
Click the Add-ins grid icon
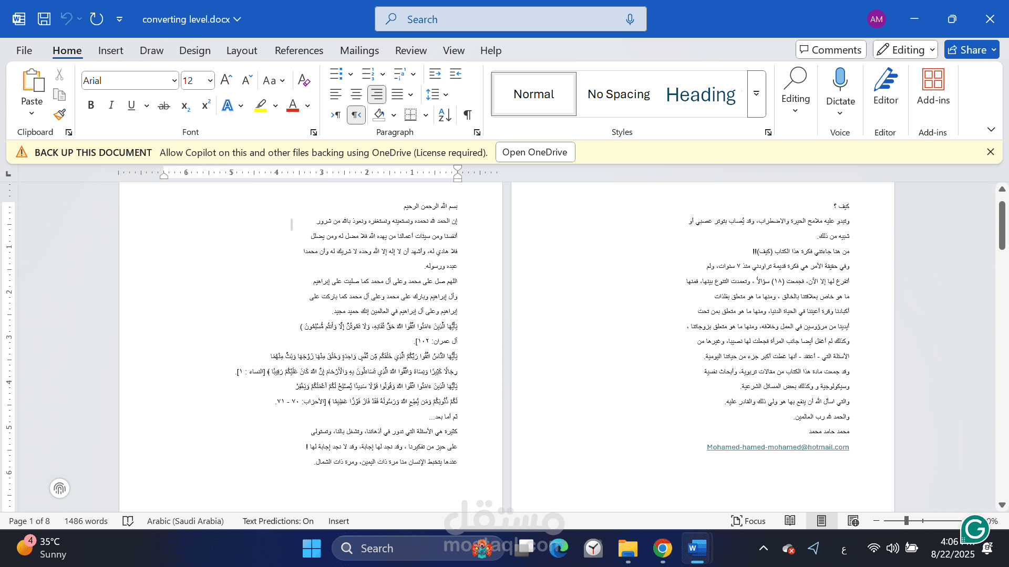click(x=933, y=80)
